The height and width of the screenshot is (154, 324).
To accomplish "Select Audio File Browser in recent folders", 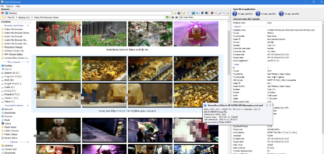I will coord(12,36).
